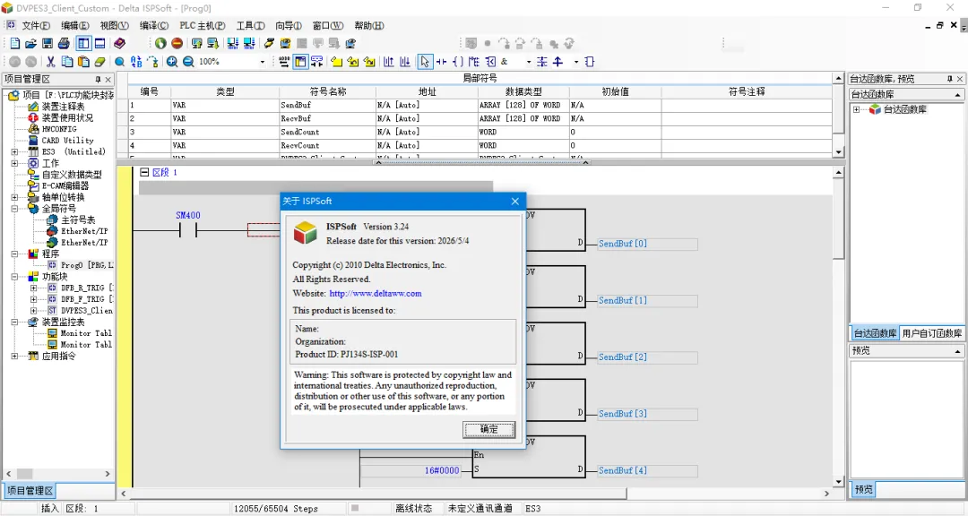968x516 pixels.
Task: Toggle the bottom message panel icon
Action: click(x=99, y=43)
